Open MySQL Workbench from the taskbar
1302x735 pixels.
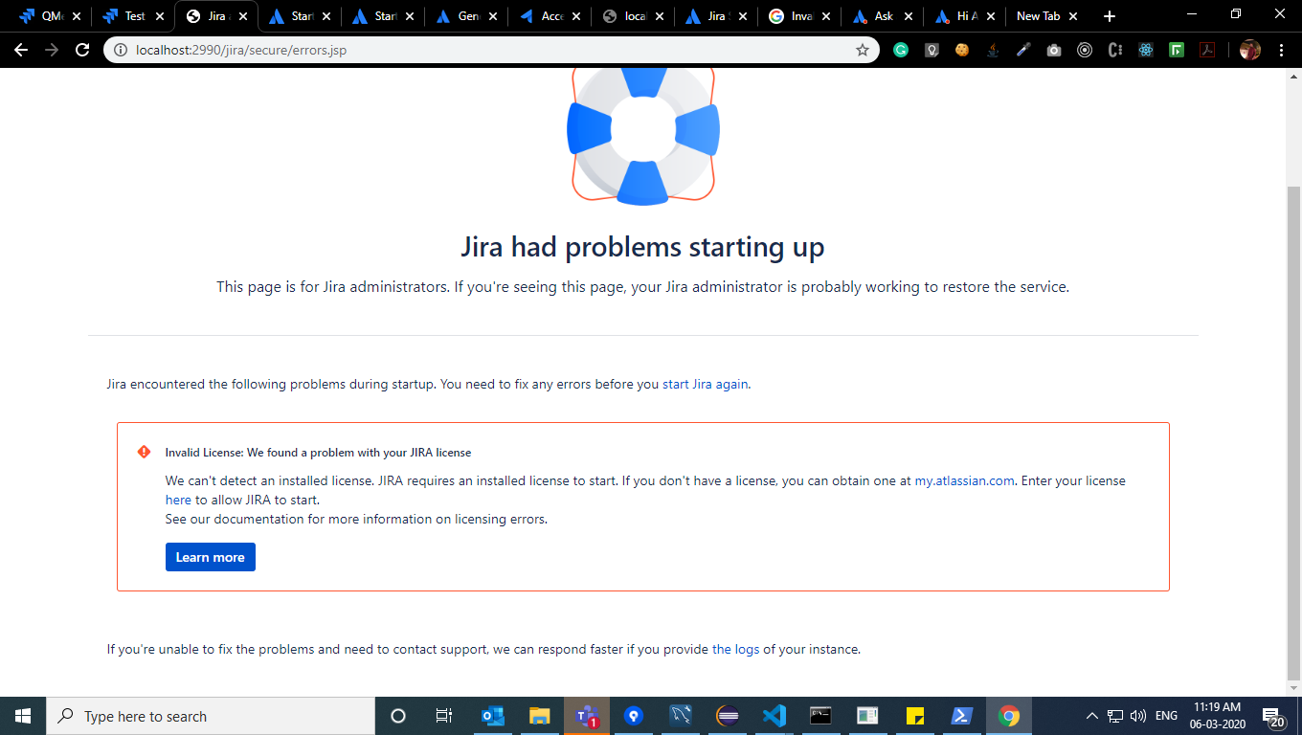(681, 716)
